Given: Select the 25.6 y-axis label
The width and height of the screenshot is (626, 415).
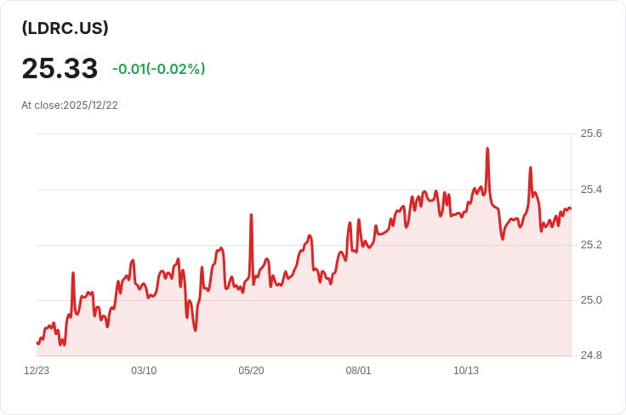Looking at the screenshot, I should click(x=591, y=134).
